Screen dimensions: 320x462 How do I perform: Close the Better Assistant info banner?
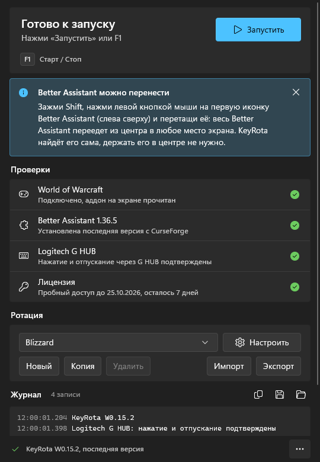point(296,92)
